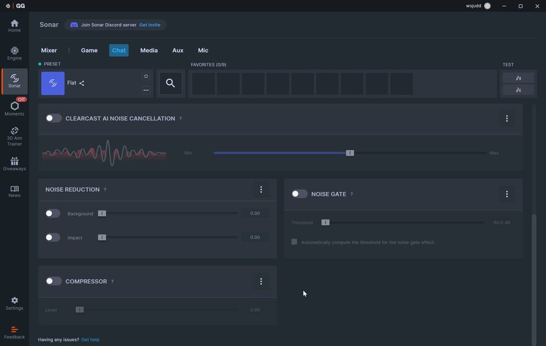Open Settings from the sidebar
This screenshot has width=546, height=346.
(x=14, y=304)
